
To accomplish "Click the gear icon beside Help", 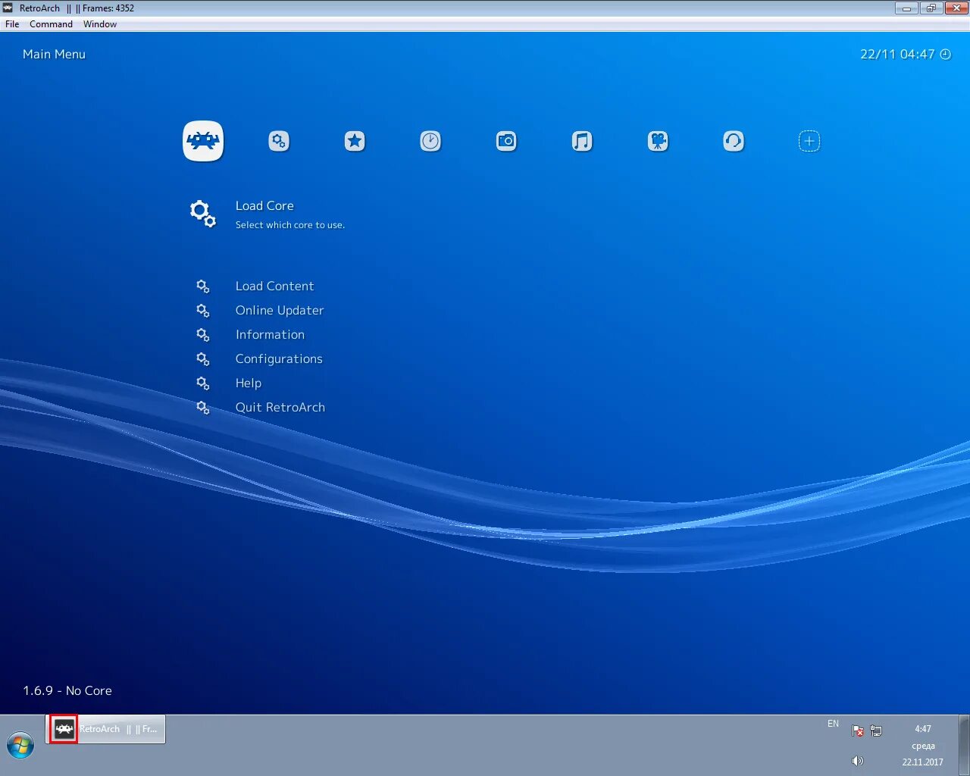I will pos(203,383).
